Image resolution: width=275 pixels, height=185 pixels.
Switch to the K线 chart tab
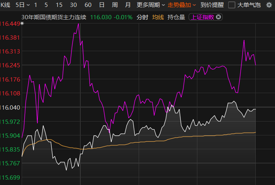(5, 5)
